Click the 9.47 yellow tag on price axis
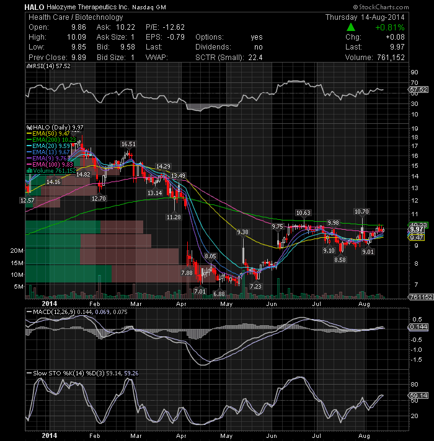 (417, 238)
